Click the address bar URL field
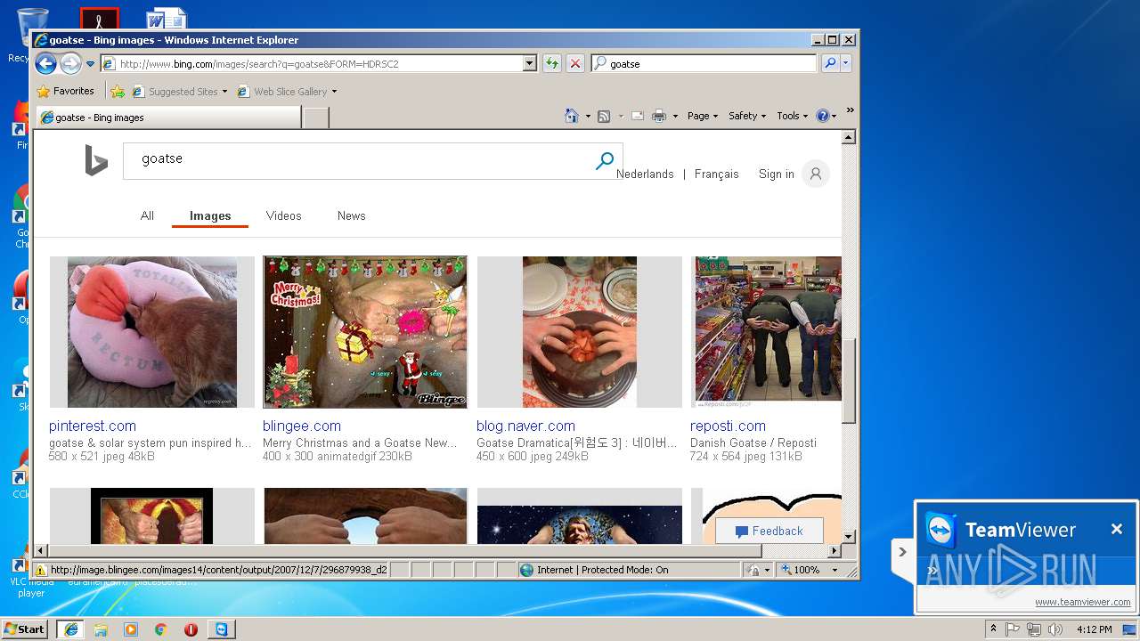This screenshot has width=1140, height=641. tap(312, 64)
